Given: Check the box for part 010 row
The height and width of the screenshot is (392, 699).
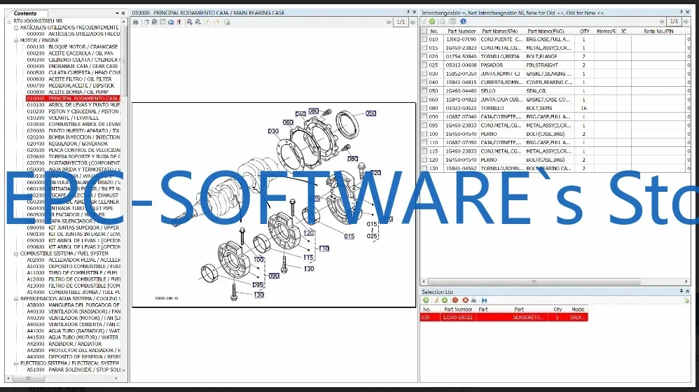Looking at the screenshot, I should (x=424, y=39).
